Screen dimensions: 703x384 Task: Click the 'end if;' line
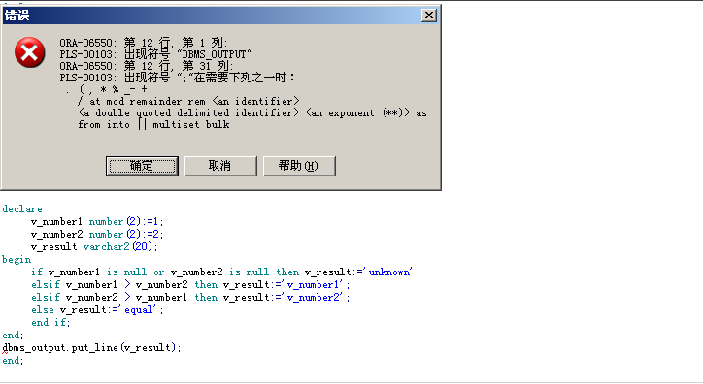pos(50,322)
